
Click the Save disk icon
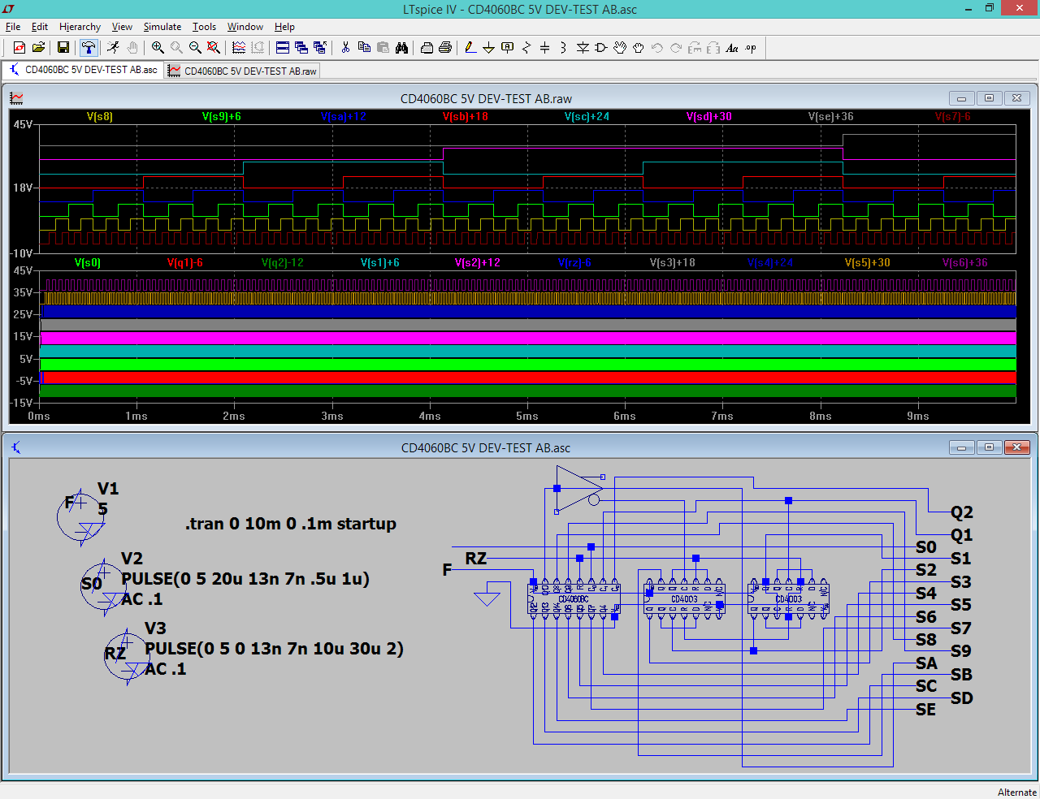[63, 48]
